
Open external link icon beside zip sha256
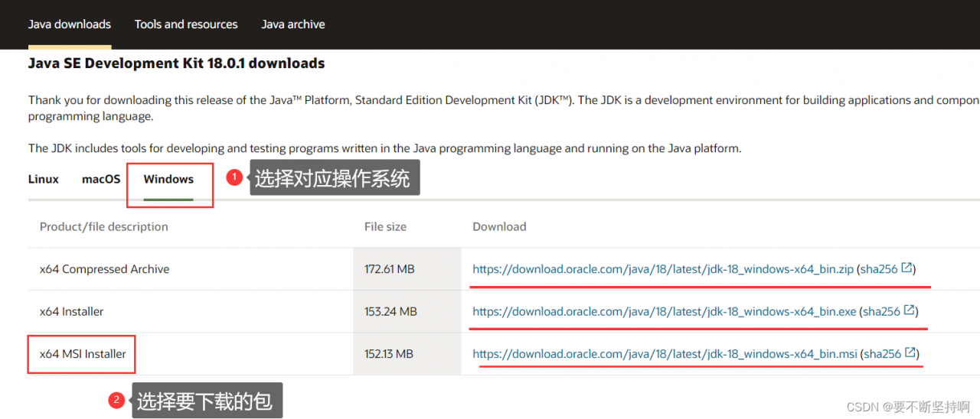(906, 268)
